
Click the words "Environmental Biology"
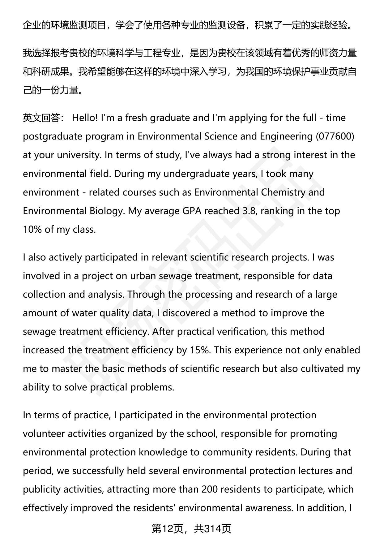click(x=73, y=211)
